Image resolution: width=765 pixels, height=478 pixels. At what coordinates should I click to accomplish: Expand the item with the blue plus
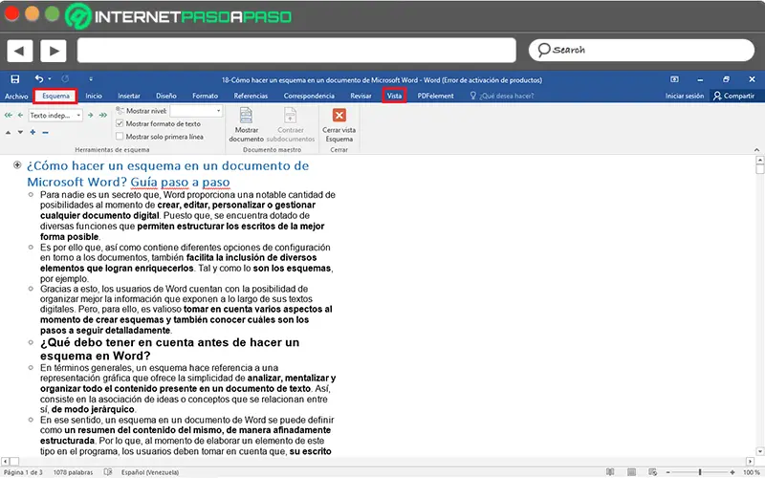[33, 132]
